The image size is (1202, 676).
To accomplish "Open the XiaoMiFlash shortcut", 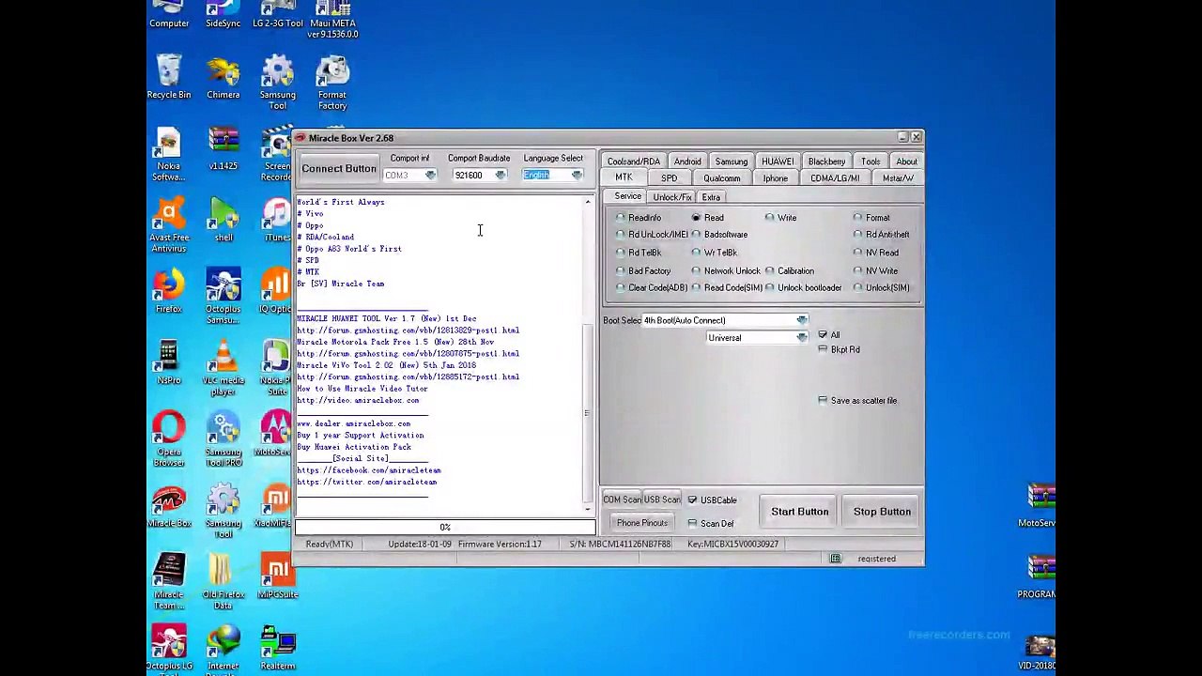I will point(276,507).
